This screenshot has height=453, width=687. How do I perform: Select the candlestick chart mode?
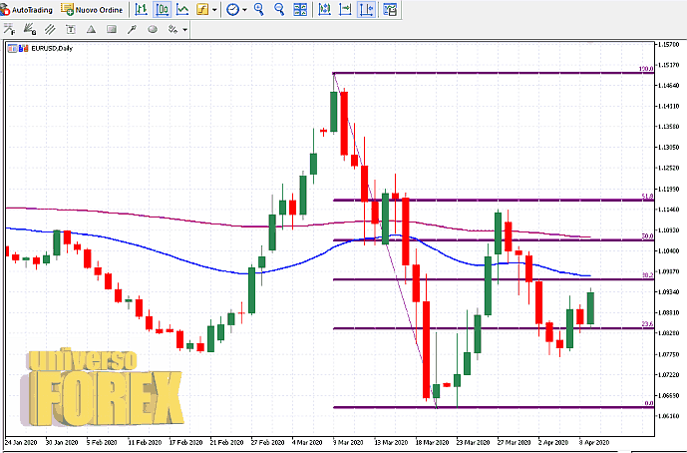point(161,9)
